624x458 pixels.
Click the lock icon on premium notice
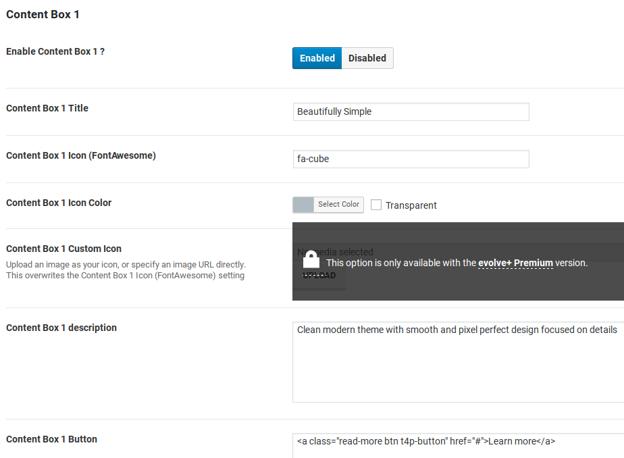click(311, 259)
